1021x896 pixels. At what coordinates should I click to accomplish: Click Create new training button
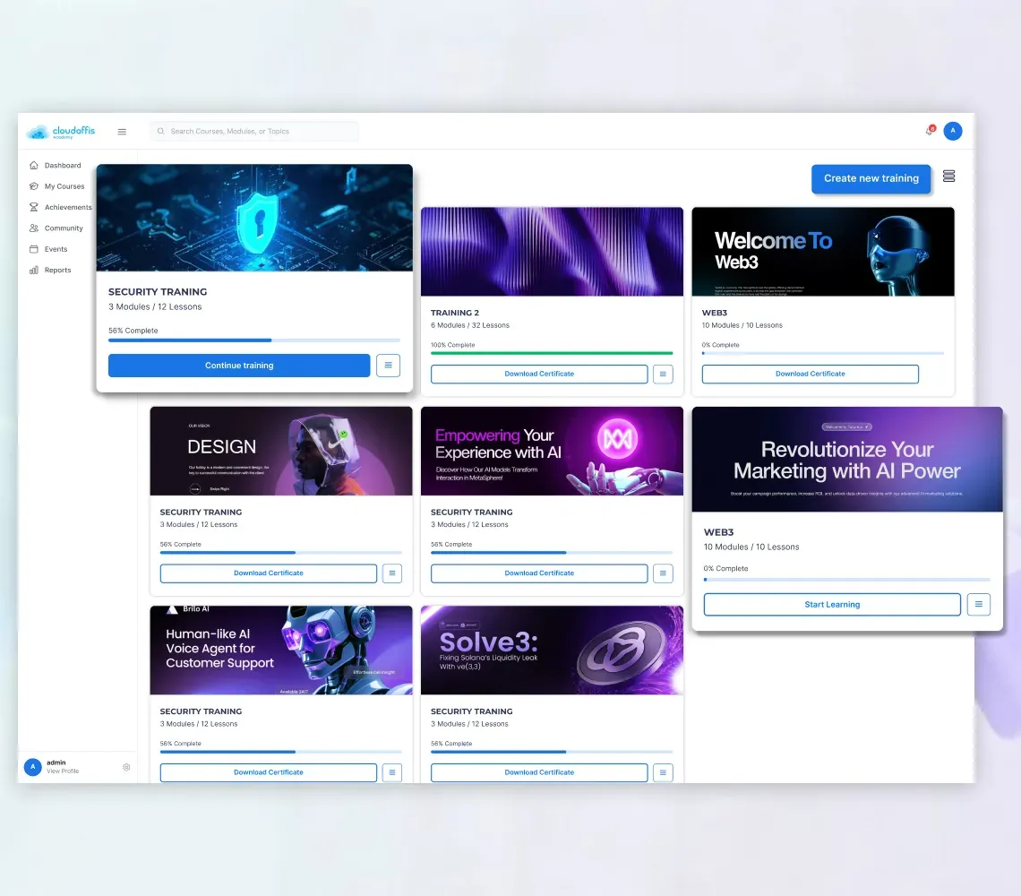(x=871, y=178)
